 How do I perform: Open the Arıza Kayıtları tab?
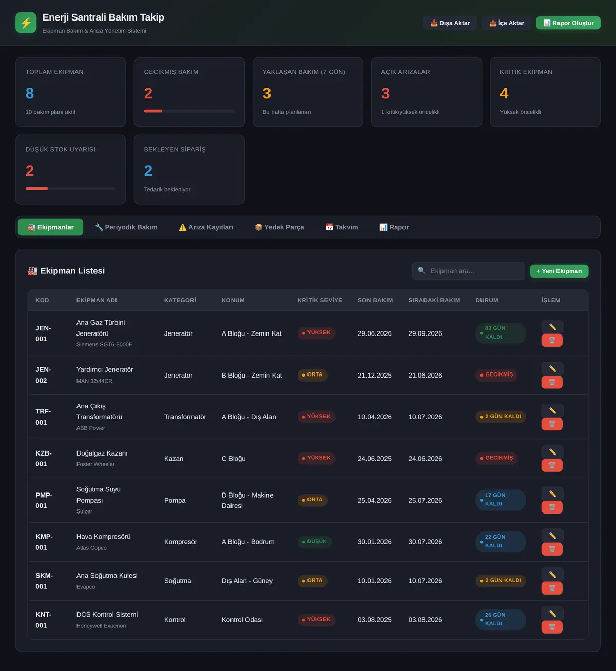tap(206, 227)
